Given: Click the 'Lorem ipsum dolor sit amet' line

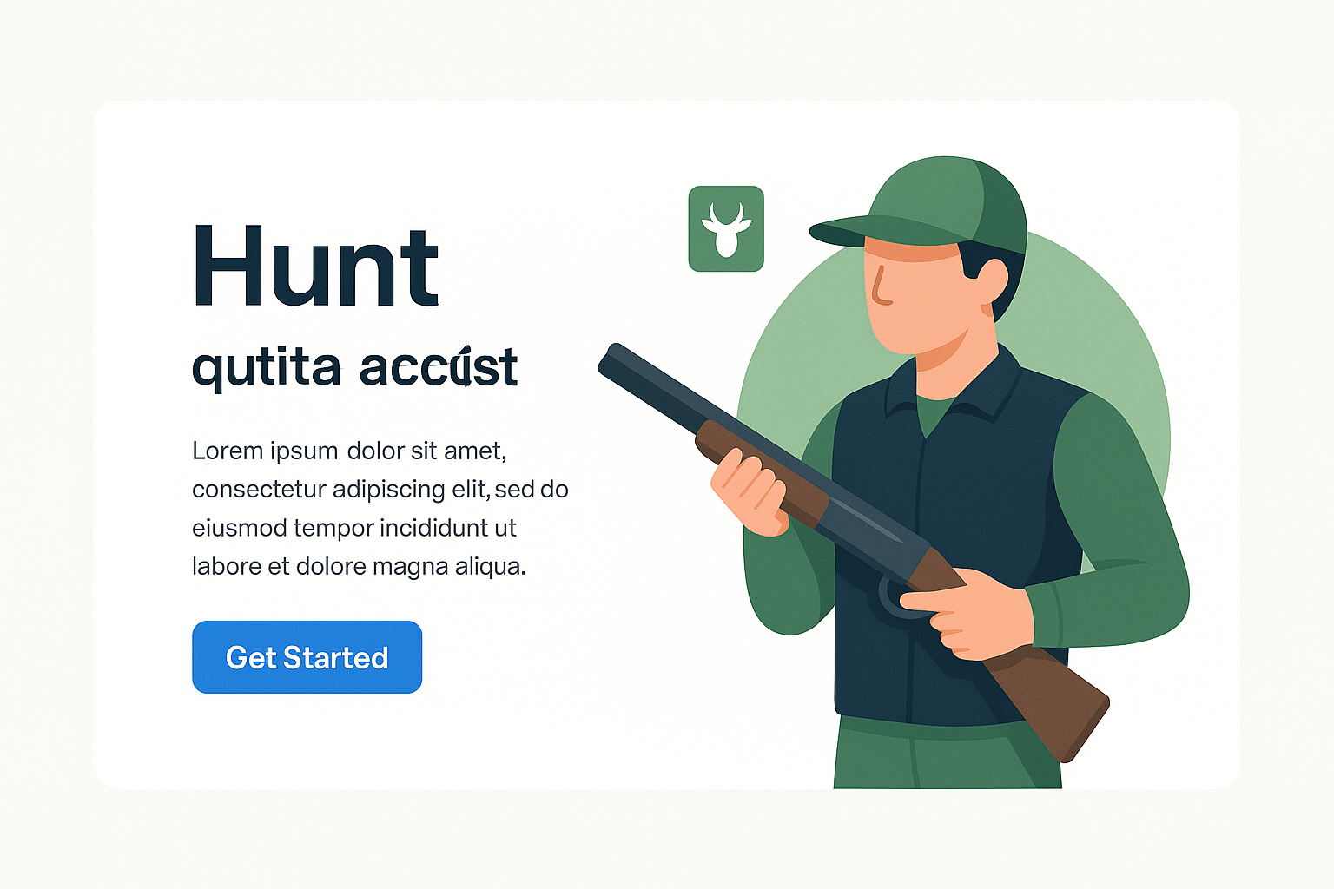Looking at the screenshot, I should click(349, 451).
